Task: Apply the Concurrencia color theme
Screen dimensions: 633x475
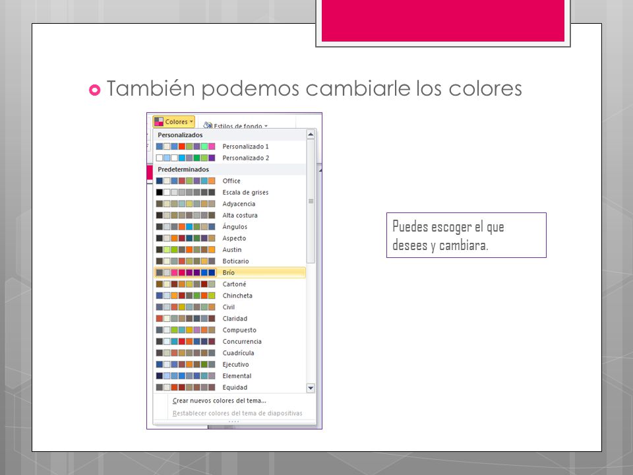Action: 229,341
